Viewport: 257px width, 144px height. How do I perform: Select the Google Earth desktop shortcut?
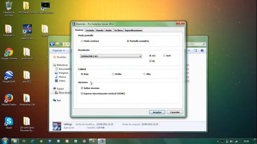(9, 76)
